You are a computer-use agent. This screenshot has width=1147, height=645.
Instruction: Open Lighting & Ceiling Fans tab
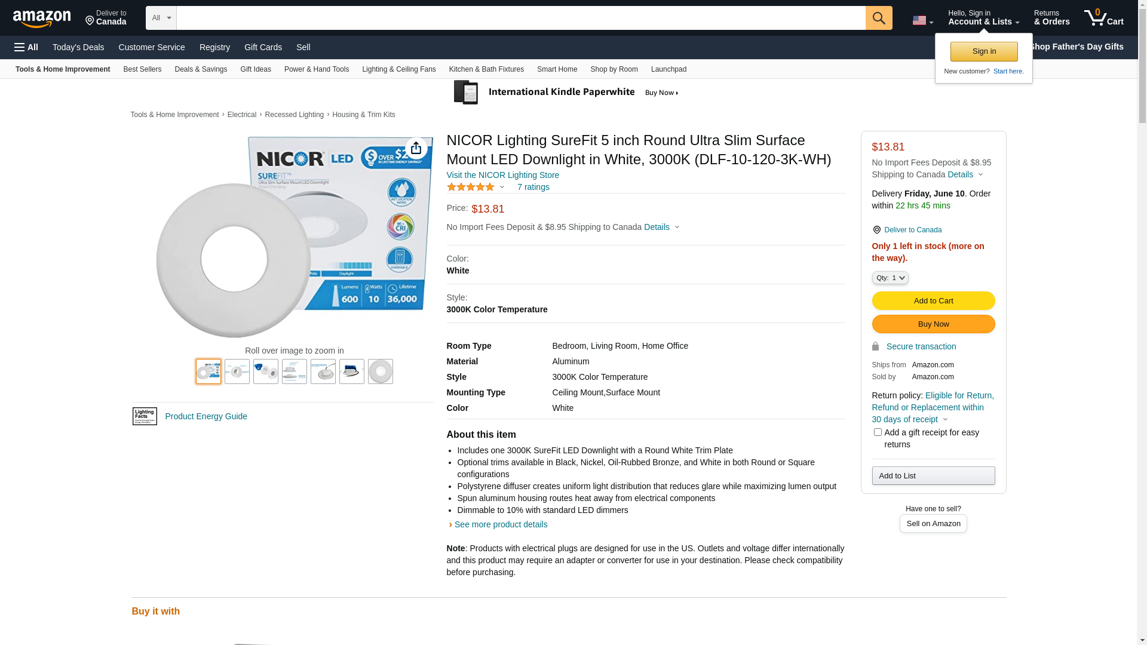tap(398, 69)
